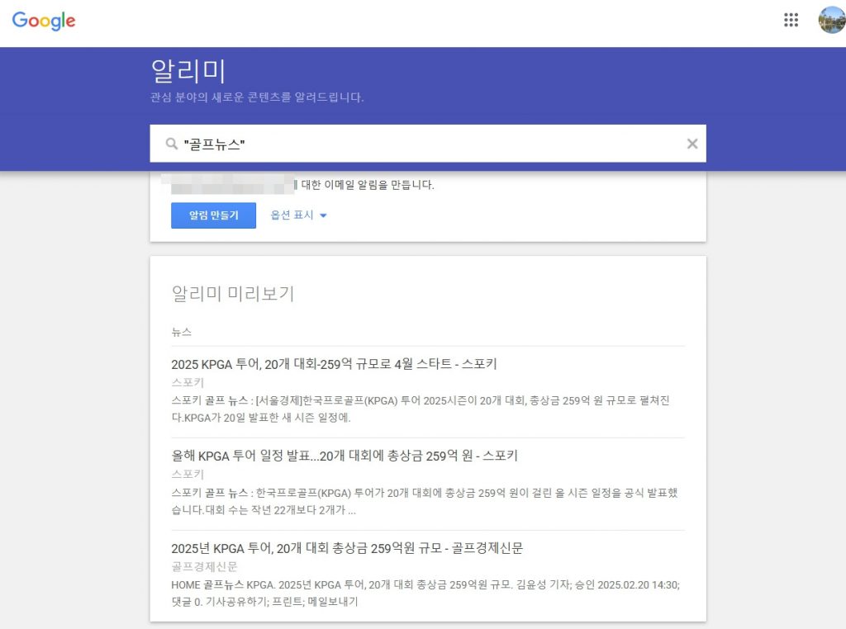Go to Google home via logo
The height and width of the screenshot is (629, 846).
pyautogui.click(x=44, y=21)
